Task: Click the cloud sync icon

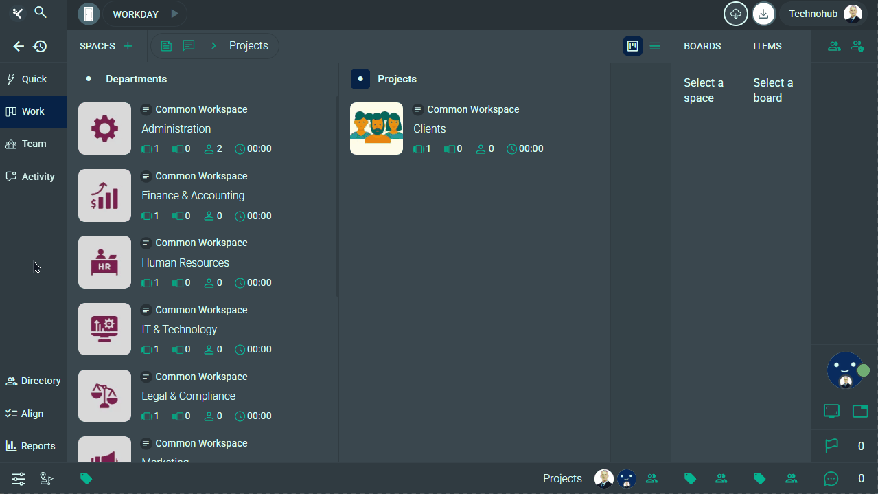Action: pyautogui.click(x=735, y=14)
